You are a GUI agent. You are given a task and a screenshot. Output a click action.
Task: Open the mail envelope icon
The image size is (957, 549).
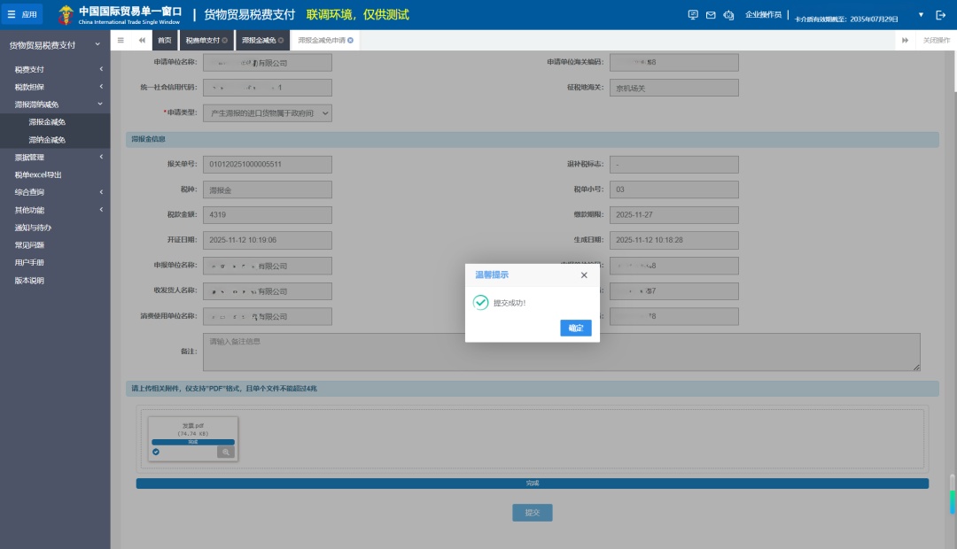[711, 14]
